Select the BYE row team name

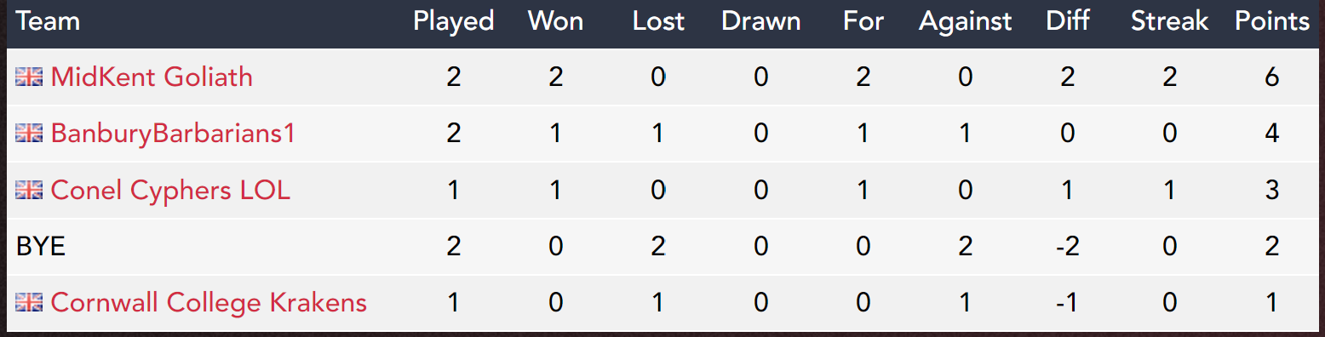coord(40,247)
